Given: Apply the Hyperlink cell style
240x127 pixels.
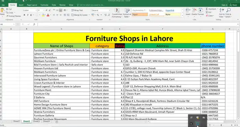Looking at the screenshot, I should pyautogui.click(x=173, y=10).
